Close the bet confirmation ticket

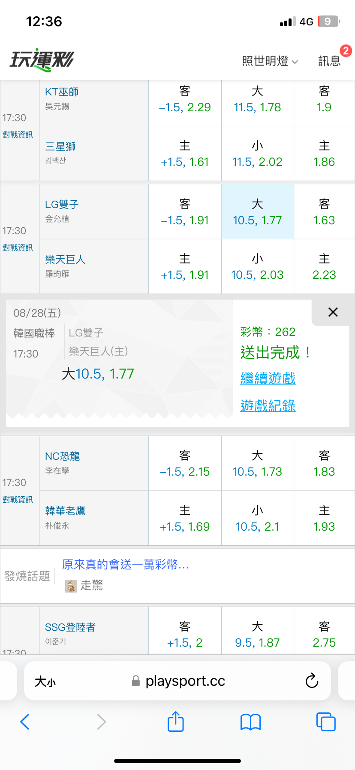coord(333,312)
